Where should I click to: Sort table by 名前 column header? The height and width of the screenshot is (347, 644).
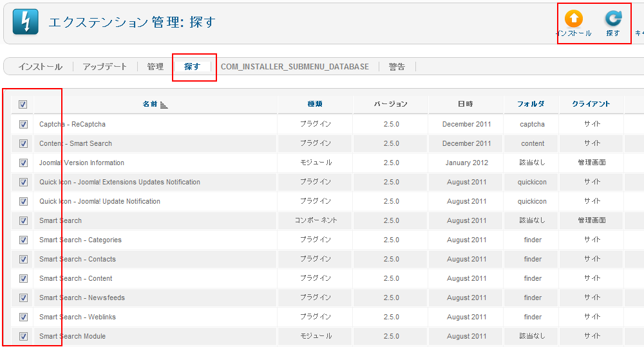click(150, 104)
